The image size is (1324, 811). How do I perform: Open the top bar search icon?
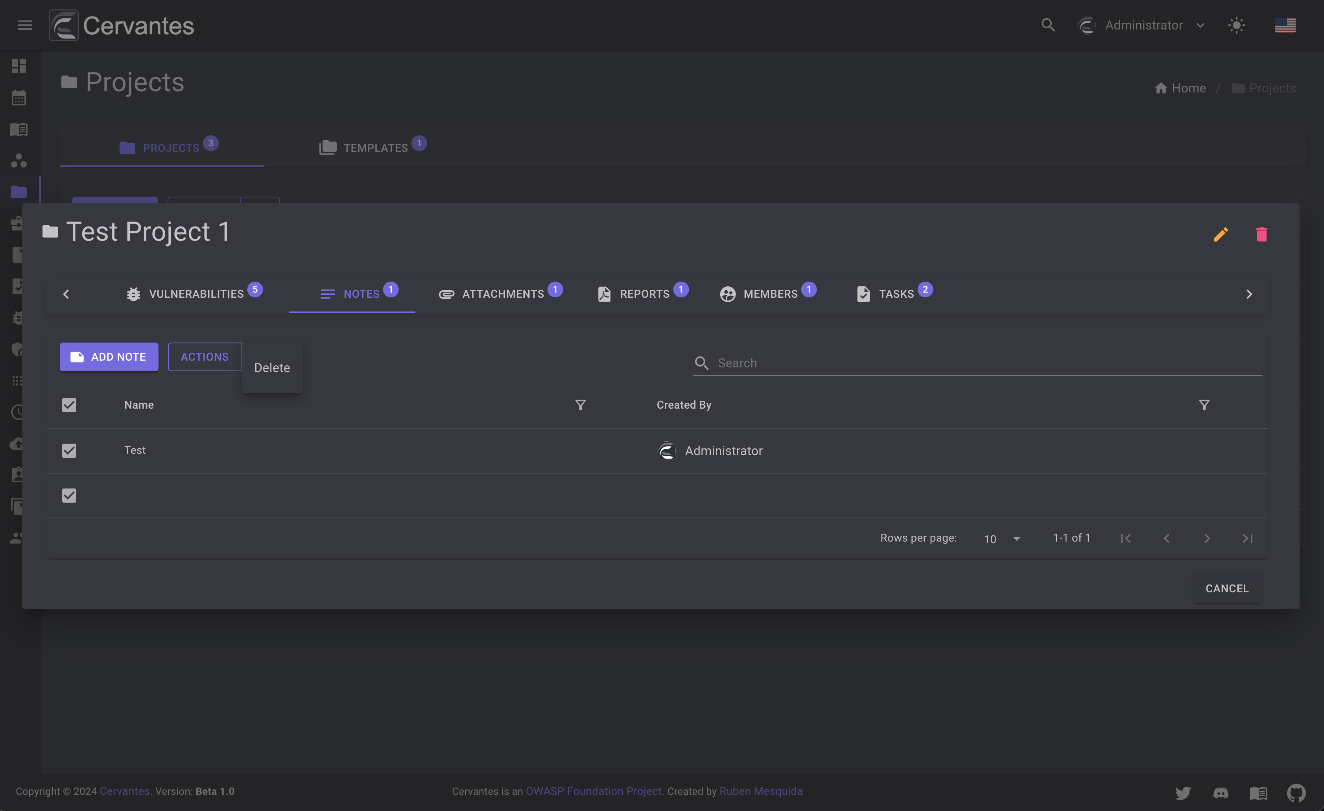(x=1048, y=25)
